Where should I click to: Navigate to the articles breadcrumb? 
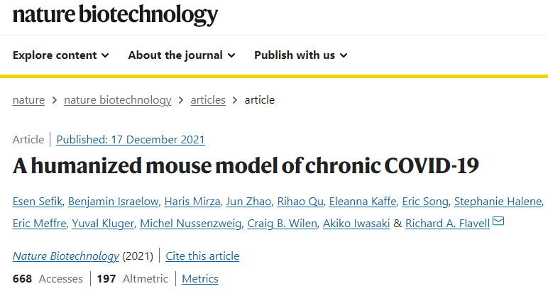coord(208,100)
